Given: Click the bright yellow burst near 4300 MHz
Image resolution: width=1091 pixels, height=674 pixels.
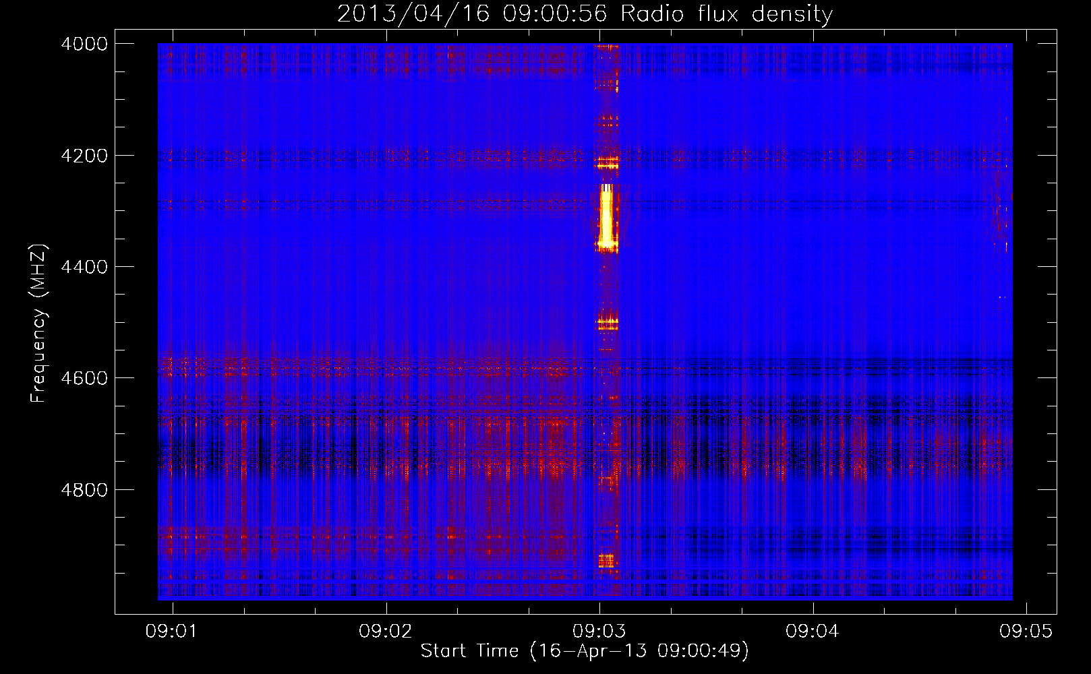Looking at the screenshot, I should click(606, 216).
